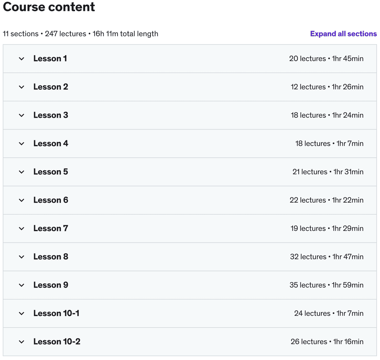Click the down chevron next to Lesson 3
The width and height of the screenshot is (380, 360).
(x=22, y=115)
